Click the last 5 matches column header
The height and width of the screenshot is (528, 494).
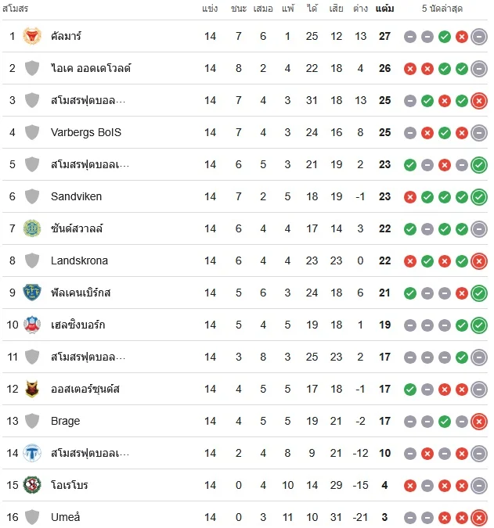click(442, 9)
